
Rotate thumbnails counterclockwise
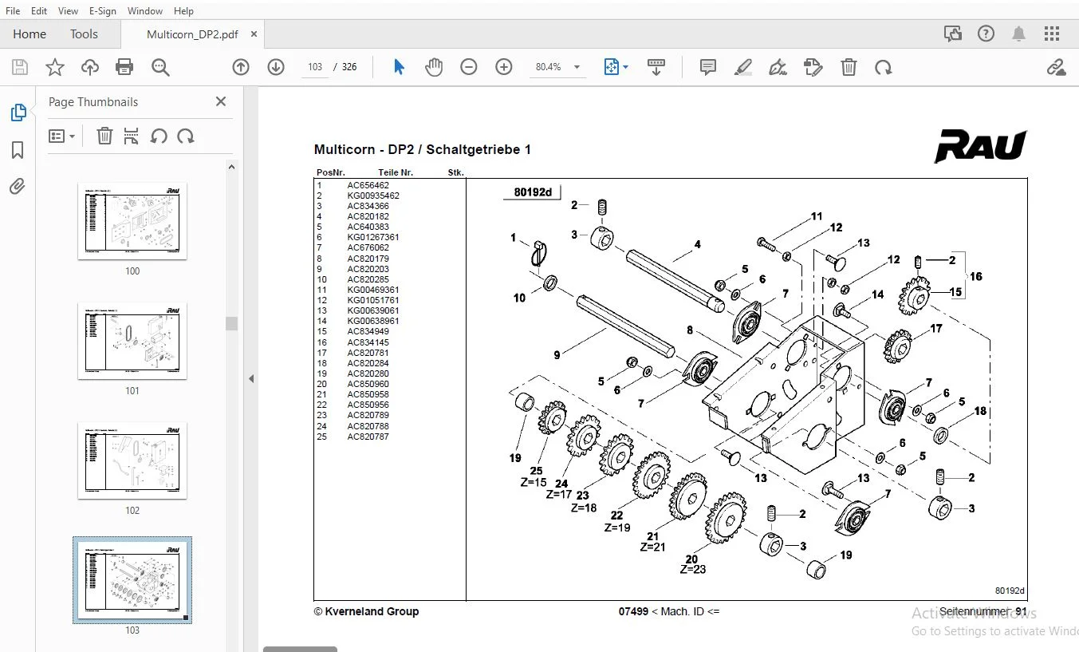[x=159, y=136]
